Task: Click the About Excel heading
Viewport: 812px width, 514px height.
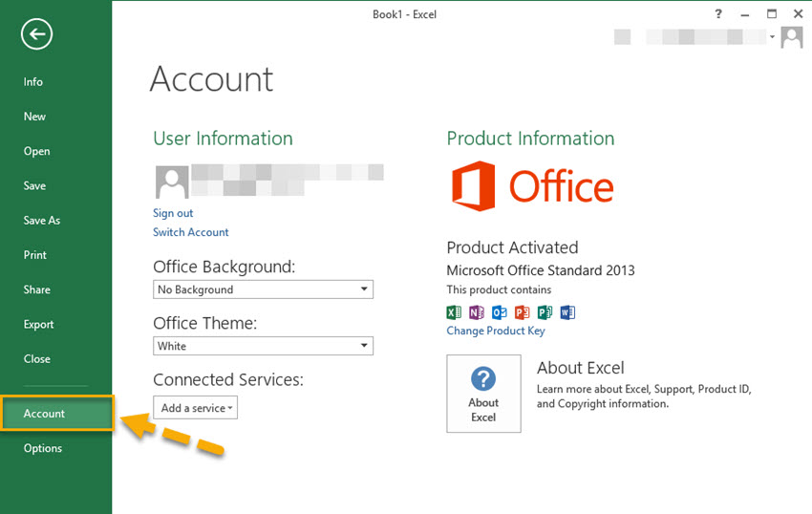Action: (x=581, y=368)
